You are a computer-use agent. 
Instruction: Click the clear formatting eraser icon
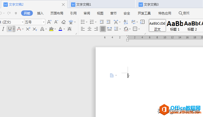pos(63,22)
